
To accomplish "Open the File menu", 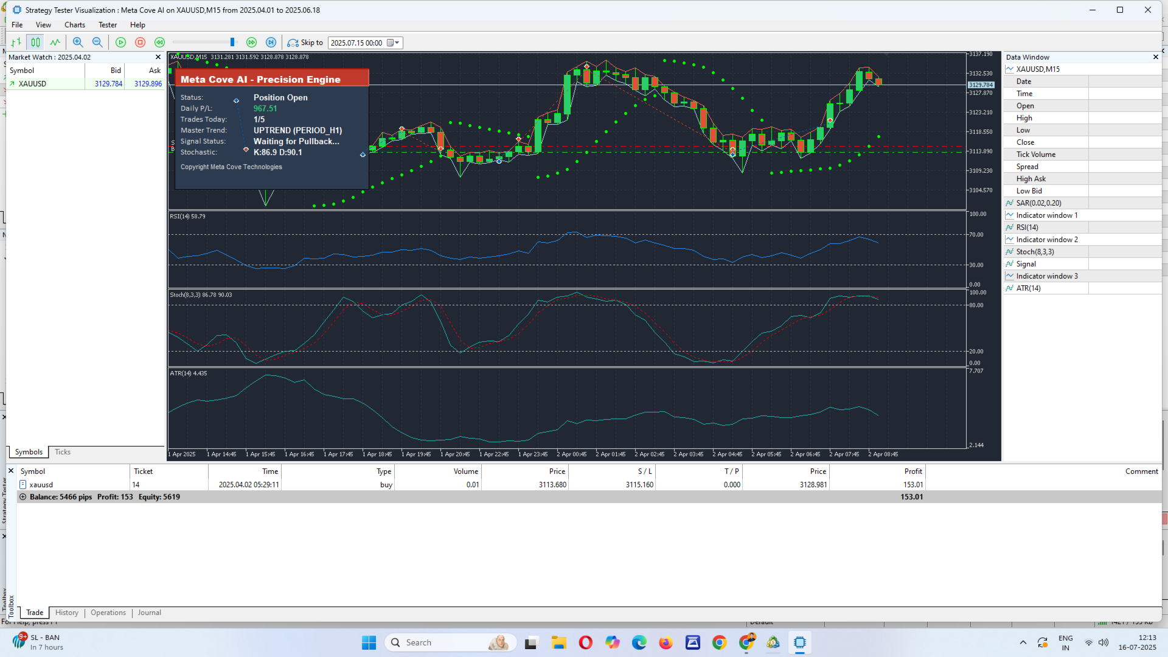I will point(17,25).
